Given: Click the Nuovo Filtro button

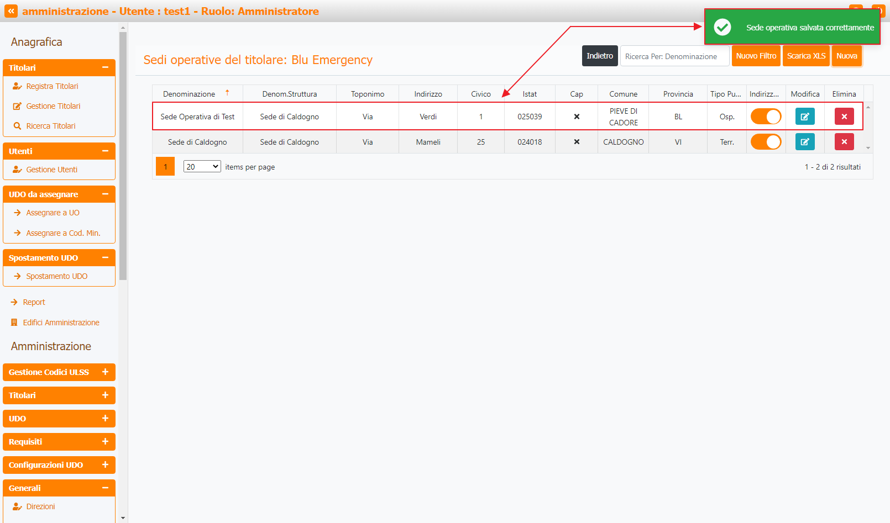Looking at the screenshot, I should pyautogui.click(x=756, y=56).
